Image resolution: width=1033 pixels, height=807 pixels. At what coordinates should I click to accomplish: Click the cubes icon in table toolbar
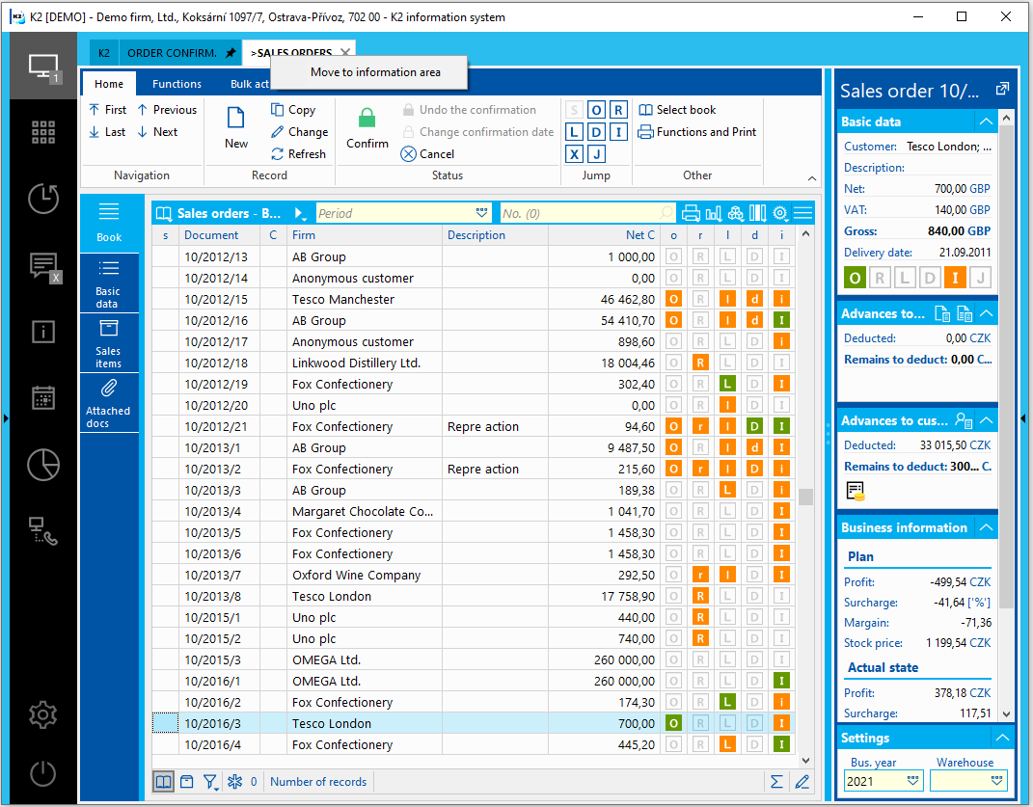coord(735,213)
